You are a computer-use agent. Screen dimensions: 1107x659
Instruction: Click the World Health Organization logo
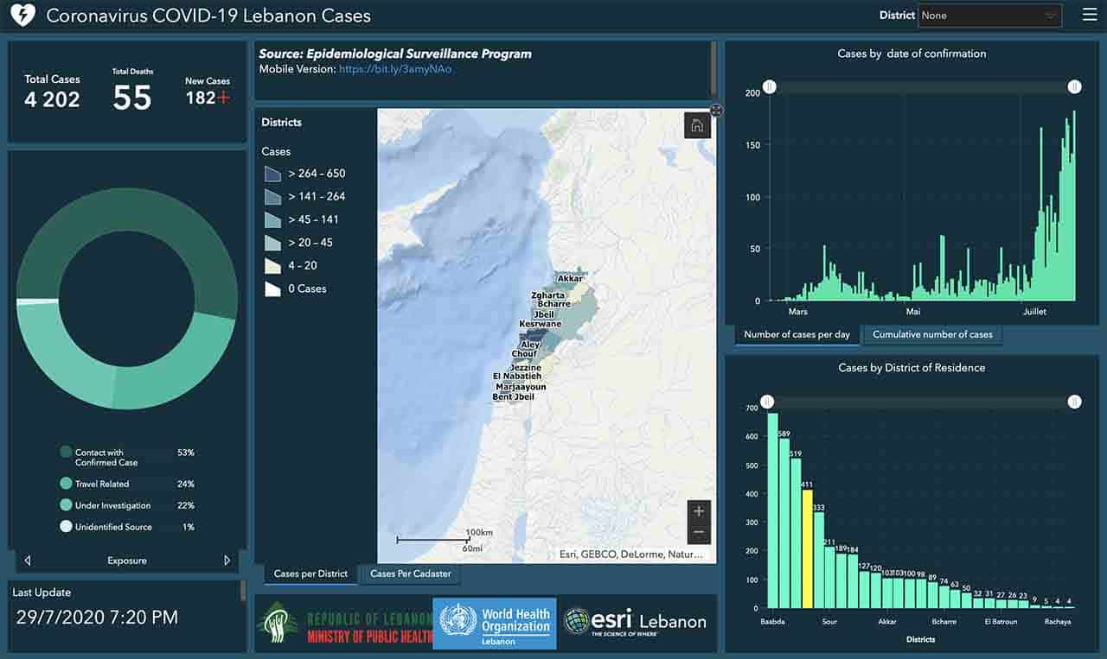[x=495, y=623]
